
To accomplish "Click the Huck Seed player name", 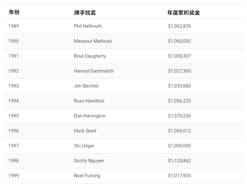I will (x=85, y=131).
